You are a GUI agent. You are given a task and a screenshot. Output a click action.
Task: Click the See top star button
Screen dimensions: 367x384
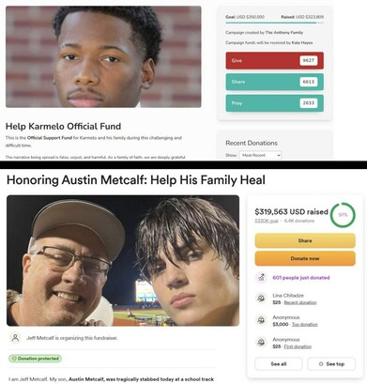pos(331,364)
